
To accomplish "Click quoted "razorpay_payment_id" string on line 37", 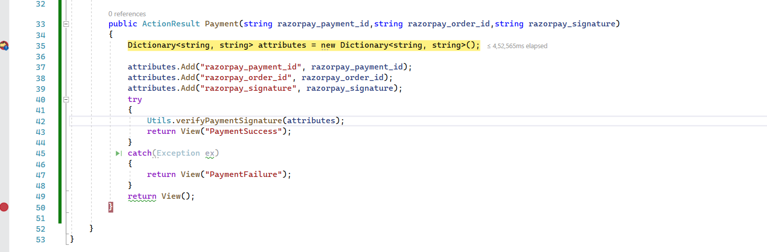I will coord(251,67).
